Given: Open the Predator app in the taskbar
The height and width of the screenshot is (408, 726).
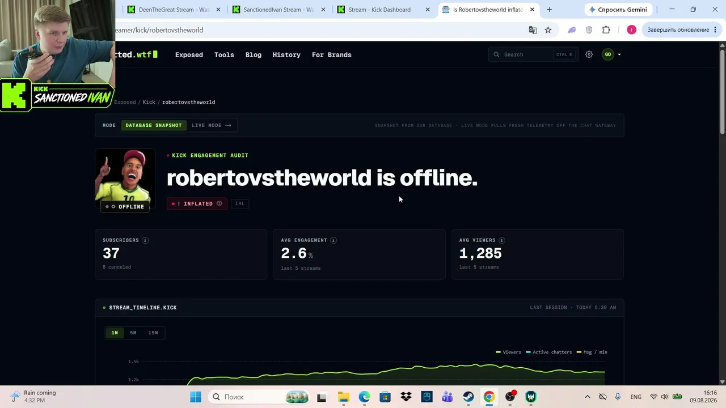Looking at the screenshot, I should pos(531,397).
